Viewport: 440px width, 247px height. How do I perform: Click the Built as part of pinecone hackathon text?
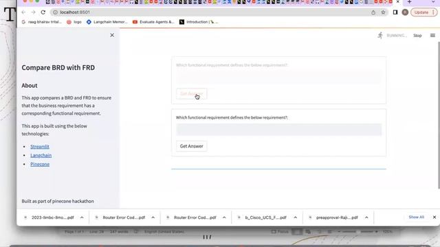click(58, 201)
